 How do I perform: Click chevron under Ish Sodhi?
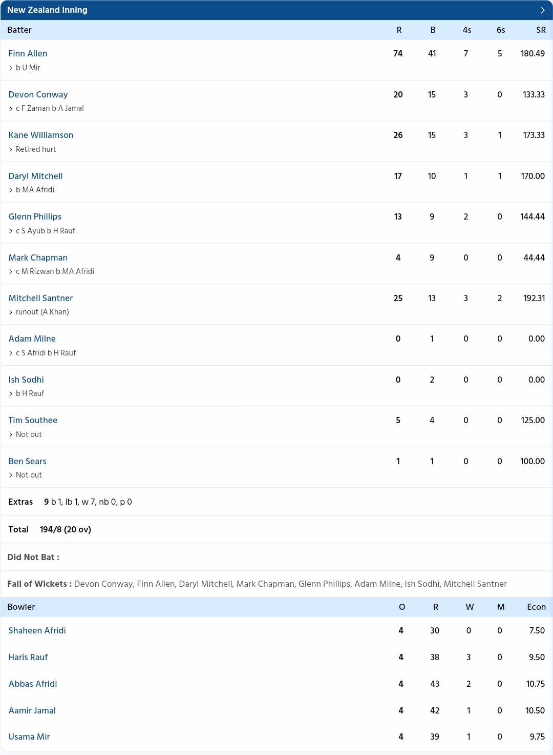point(11,394)
